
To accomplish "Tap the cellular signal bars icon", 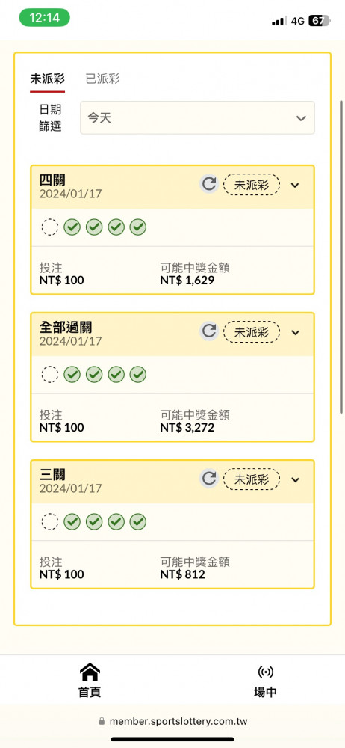I will point(279,21).
